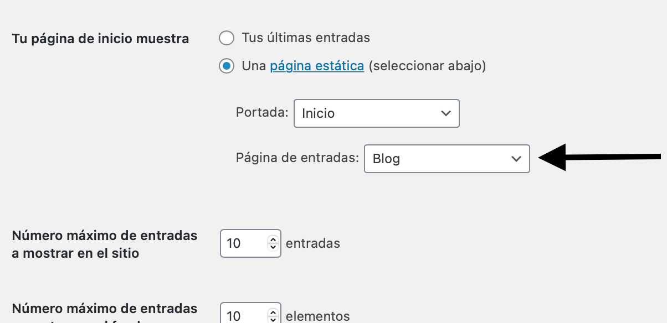Viewport: 667px width, 323px height.
Task: Open the Portada dropdown showing Inicio
Action: [x=377, y=113]
